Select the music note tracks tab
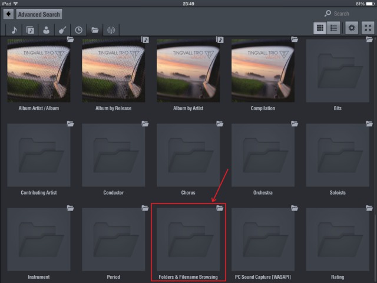Screen dimensions: 377x283 pyautogui.click(x=14, y=29)
